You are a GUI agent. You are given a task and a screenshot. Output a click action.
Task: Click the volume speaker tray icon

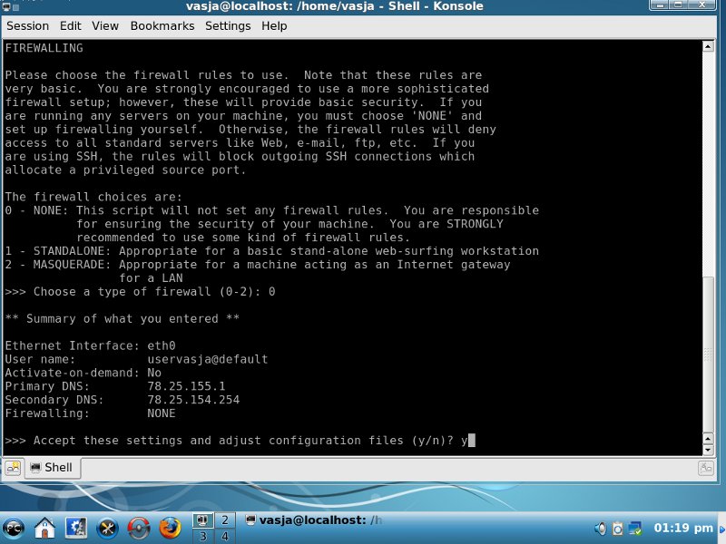[600, 528]
